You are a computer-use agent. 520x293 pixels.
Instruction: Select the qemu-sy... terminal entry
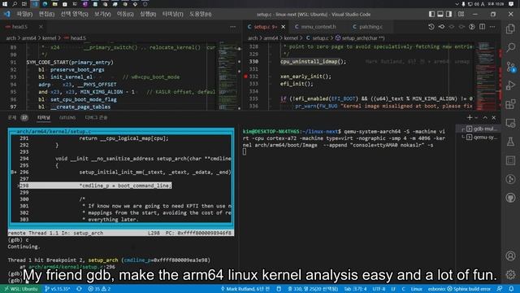479,138
